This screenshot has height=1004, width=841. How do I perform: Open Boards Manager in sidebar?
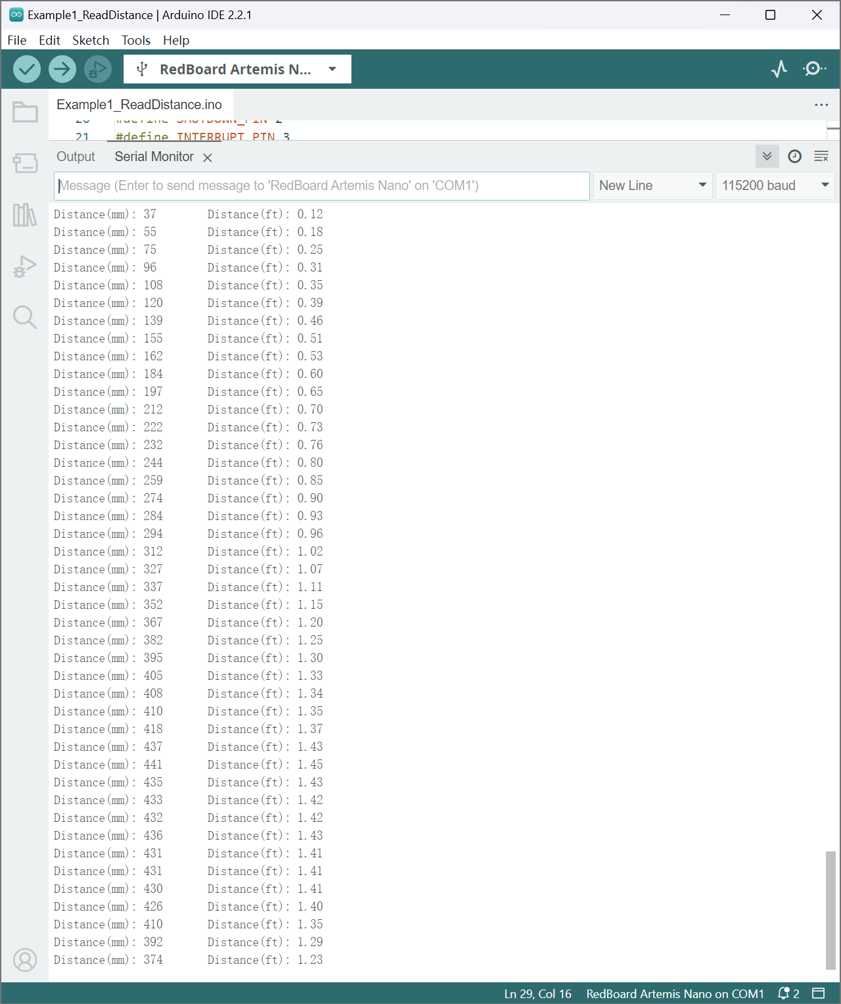click(25, 163)
